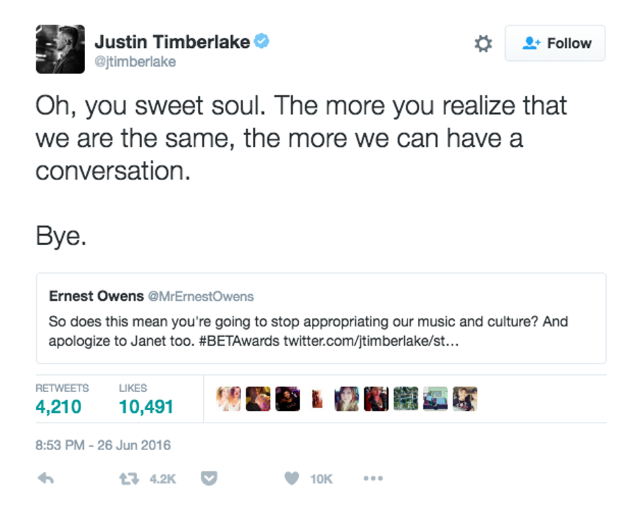642x515 pixels.
Task: Open Justin Timberlake's profile picture
Action: [x=60, y=49]
